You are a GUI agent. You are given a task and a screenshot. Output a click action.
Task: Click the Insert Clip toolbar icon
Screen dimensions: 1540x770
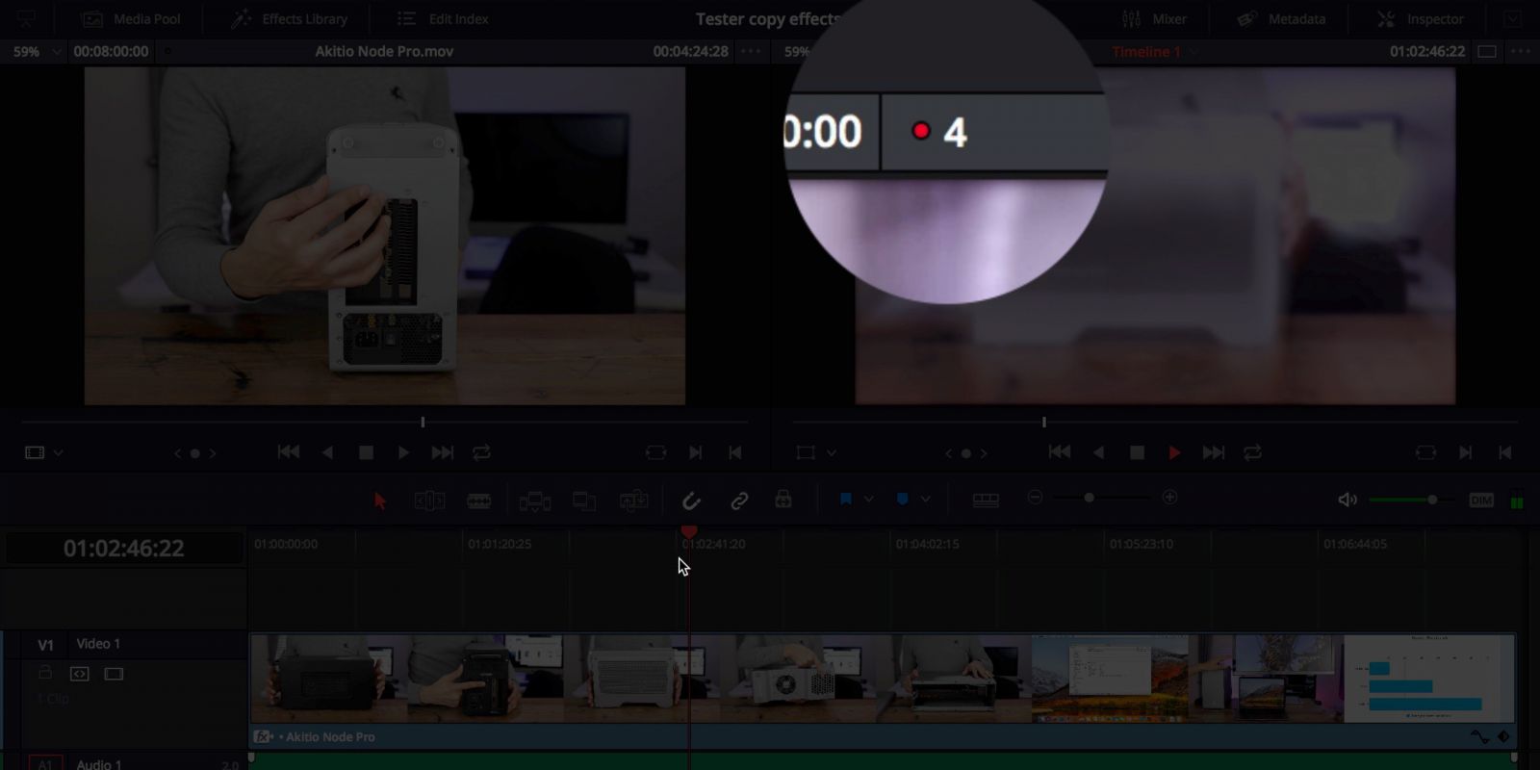click(x=534, y=500)
